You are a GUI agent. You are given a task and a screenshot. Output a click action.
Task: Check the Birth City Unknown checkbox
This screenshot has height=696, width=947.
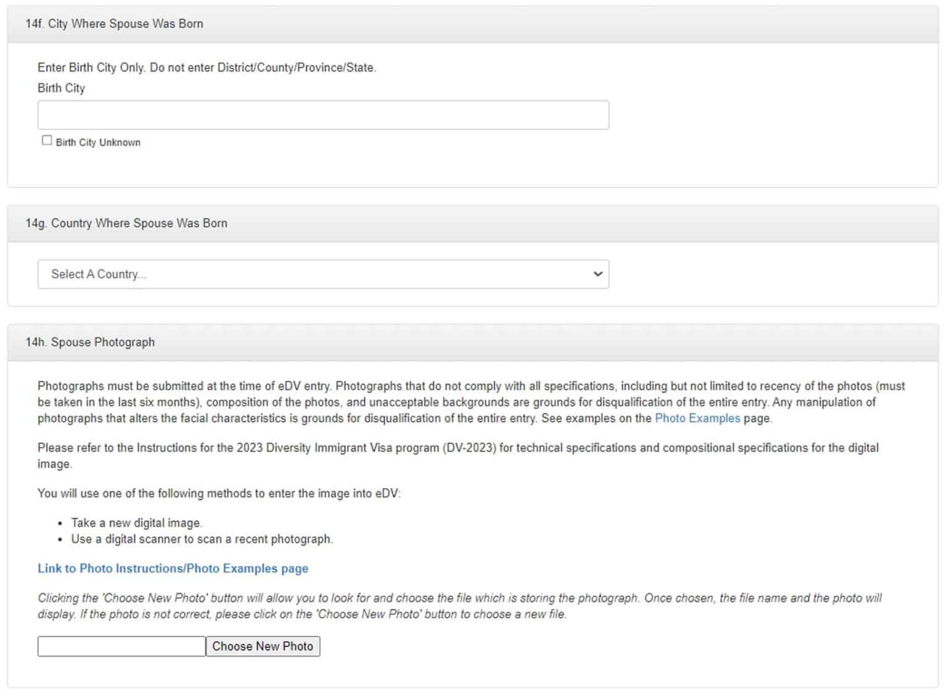click(47, 141)
